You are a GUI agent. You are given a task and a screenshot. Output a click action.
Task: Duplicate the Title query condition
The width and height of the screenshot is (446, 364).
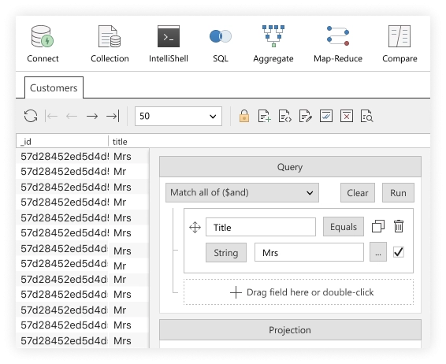coord(378,226)
